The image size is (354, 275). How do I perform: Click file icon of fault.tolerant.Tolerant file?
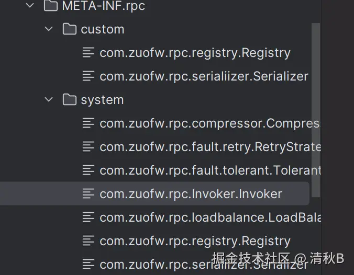click(x=89, y=170)
